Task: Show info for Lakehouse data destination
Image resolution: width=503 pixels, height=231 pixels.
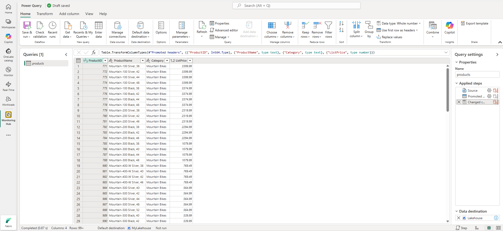Action: tap(496, 218)
